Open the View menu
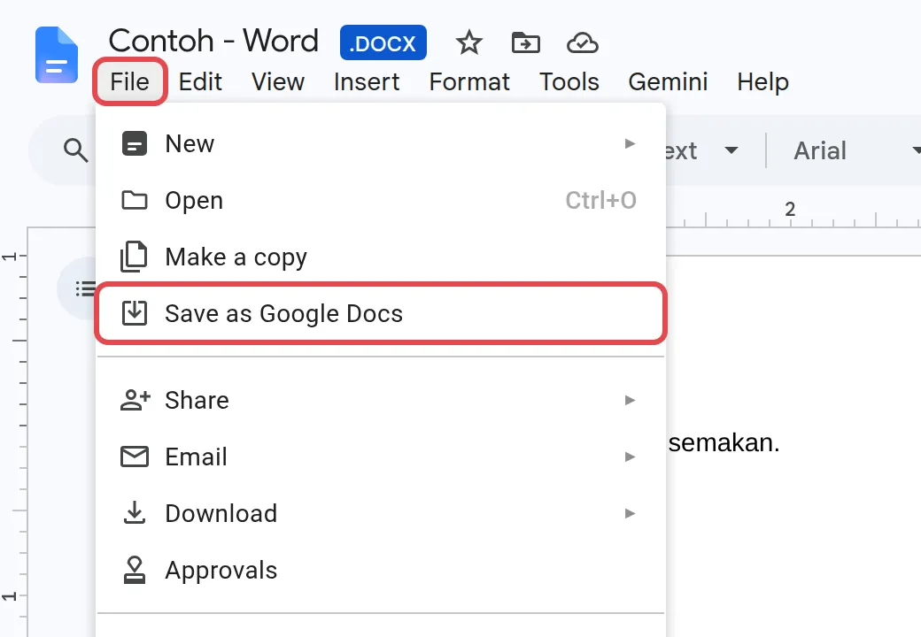Image resolution: width=921 pixels, height=637 pixels. click(x=278, y=81)
